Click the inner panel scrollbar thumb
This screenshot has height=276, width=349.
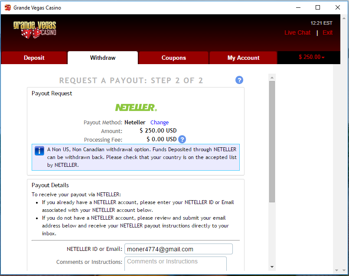[272, 142]
